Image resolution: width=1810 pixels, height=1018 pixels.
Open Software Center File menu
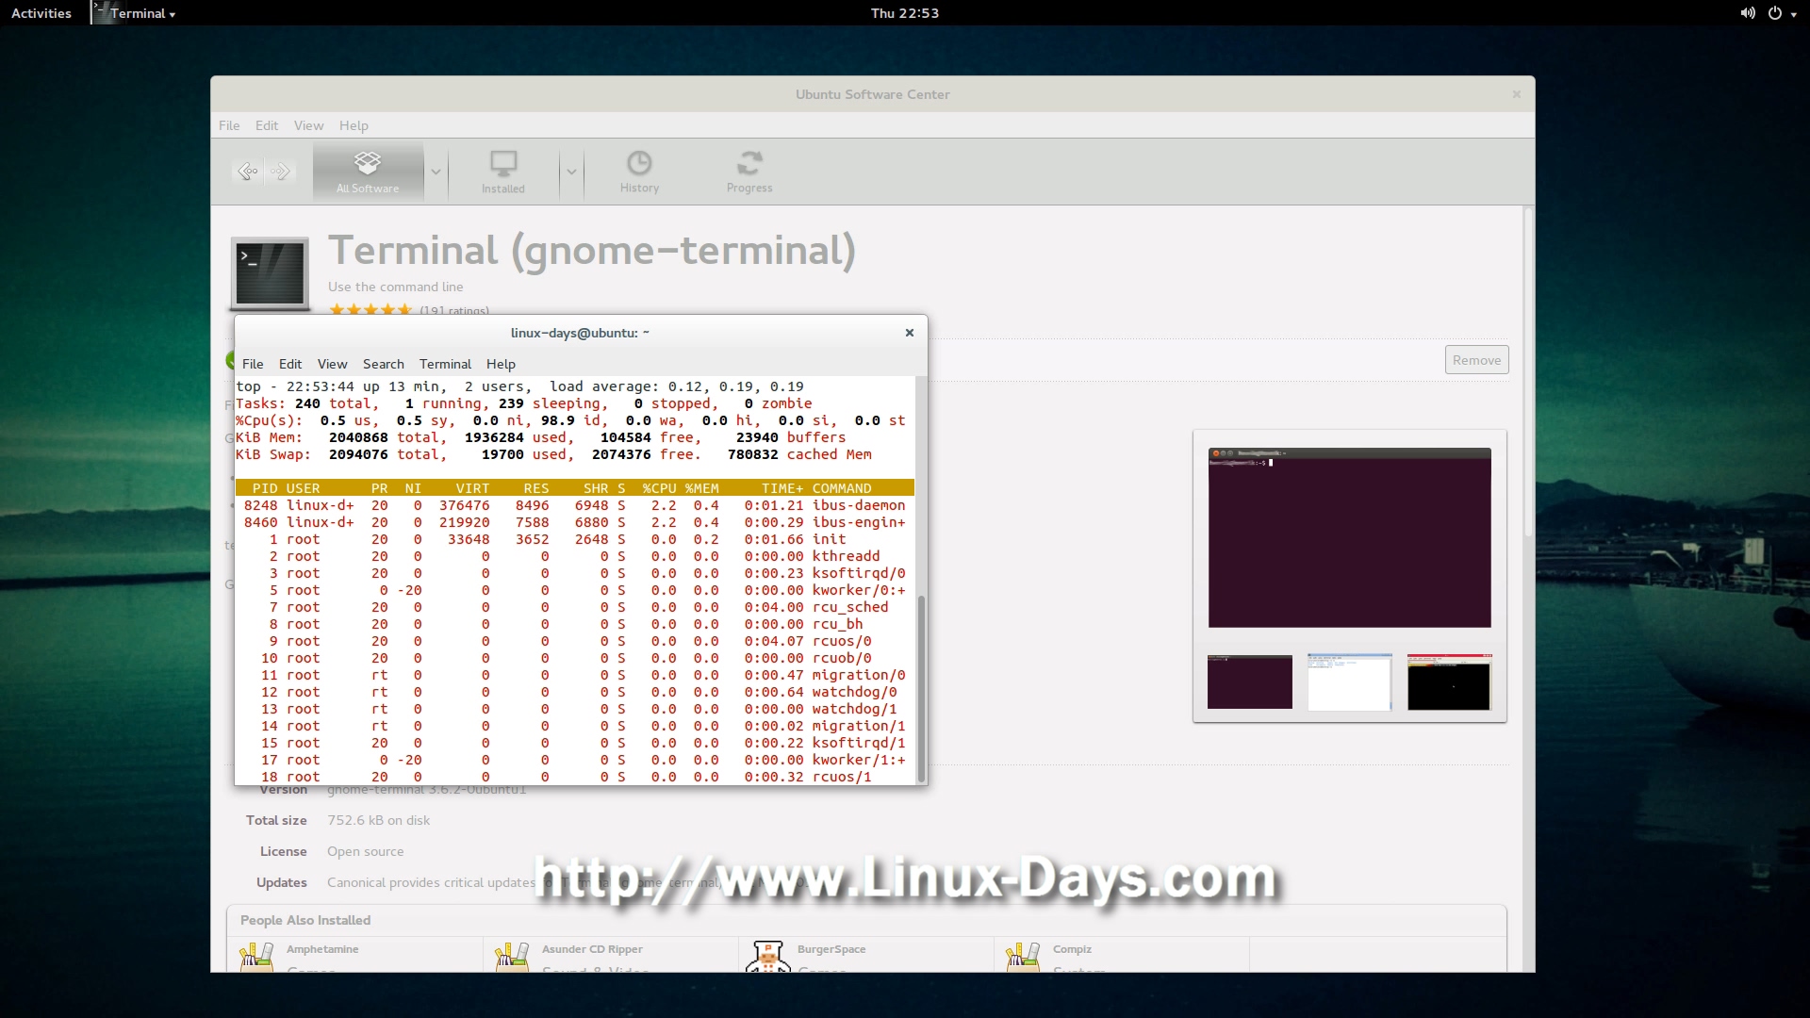[229, 125]
